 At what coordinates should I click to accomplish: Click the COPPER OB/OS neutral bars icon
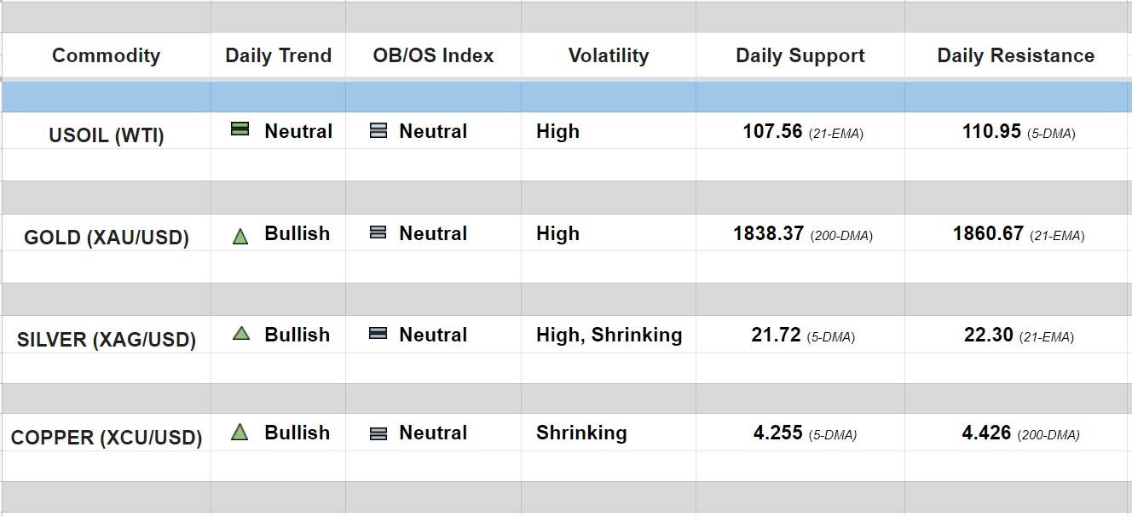(x=378, y=433)
